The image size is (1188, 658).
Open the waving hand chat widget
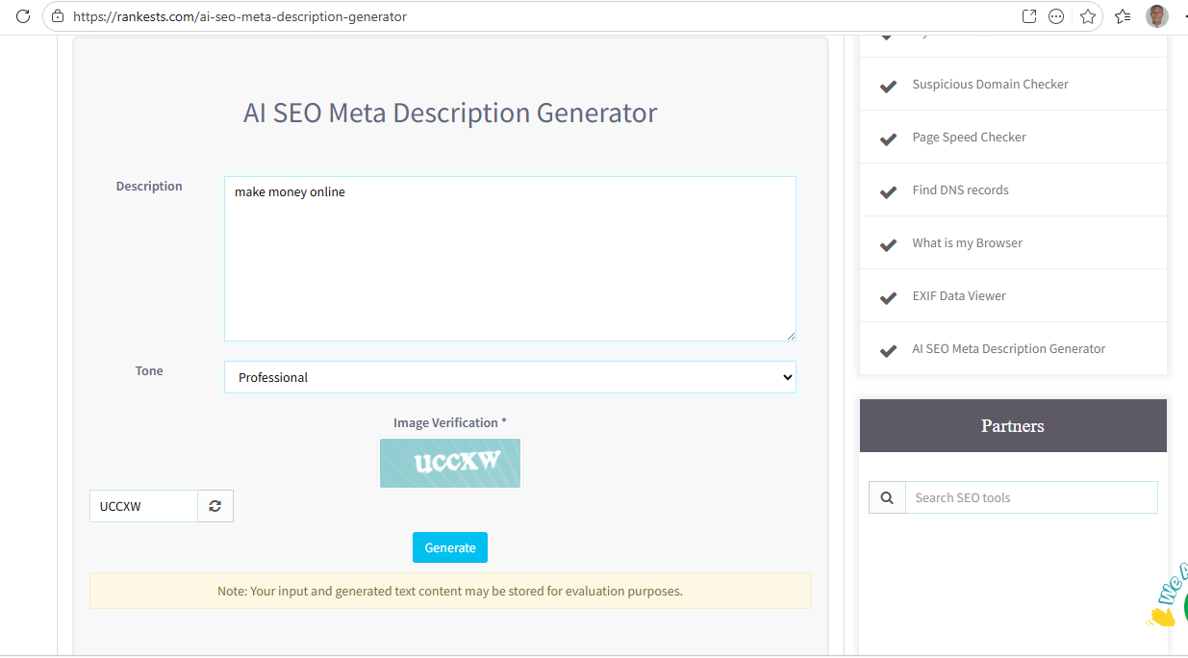pyautogui.click(x=1169, y=596)
